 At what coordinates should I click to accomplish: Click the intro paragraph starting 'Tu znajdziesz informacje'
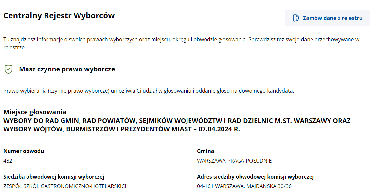(x=181, y=43)
